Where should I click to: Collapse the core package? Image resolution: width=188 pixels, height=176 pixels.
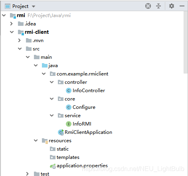click(52, 99)
